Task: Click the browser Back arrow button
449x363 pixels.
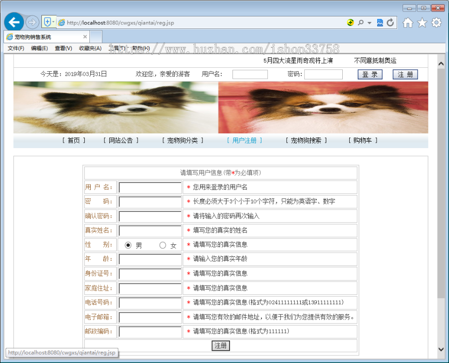Action: (14, 22)
